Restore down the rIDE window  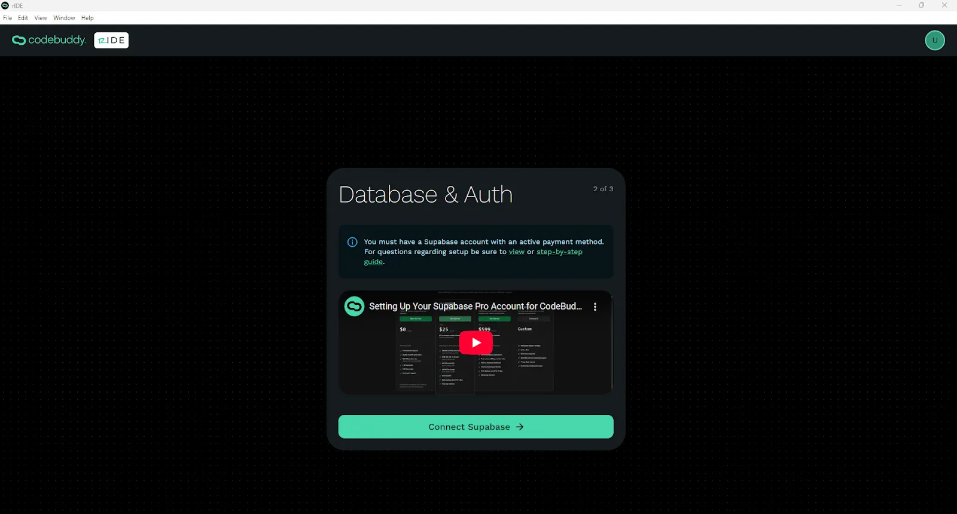pyautogui.click(x=922, y=5)
